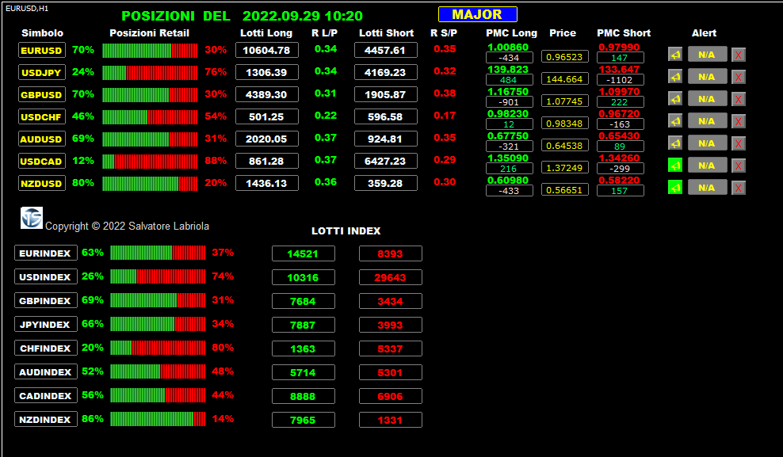The image size is (783, 457).
Task: Select the USDCHF symbol button
Action: coord(41,116)
